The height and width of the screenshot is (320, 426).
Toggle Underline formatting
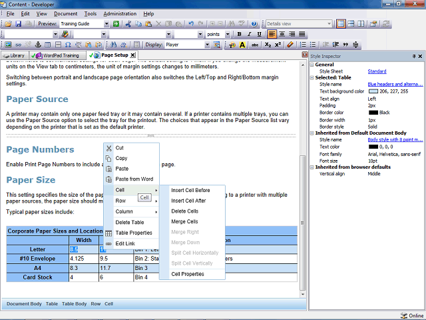[x=259, y=34]
